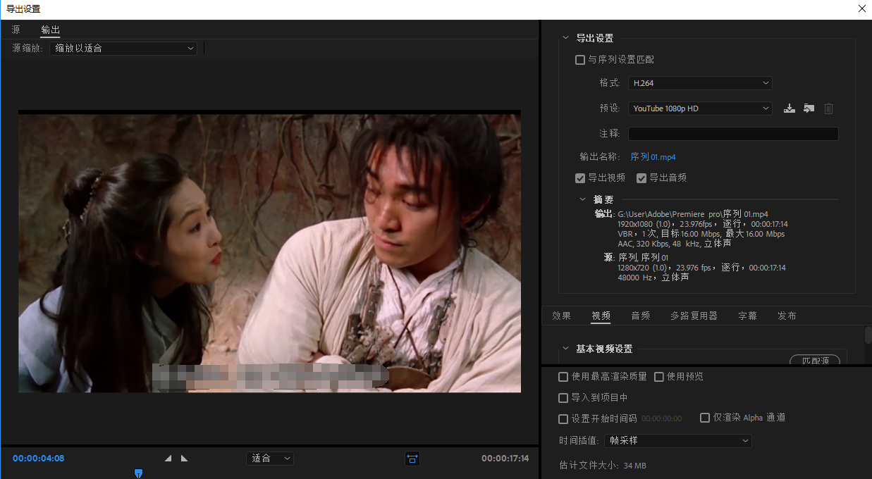Switch to the 输出 tab
Image resolution: width=872 pixels, height=479 pixels.
(x=51, y=30)
